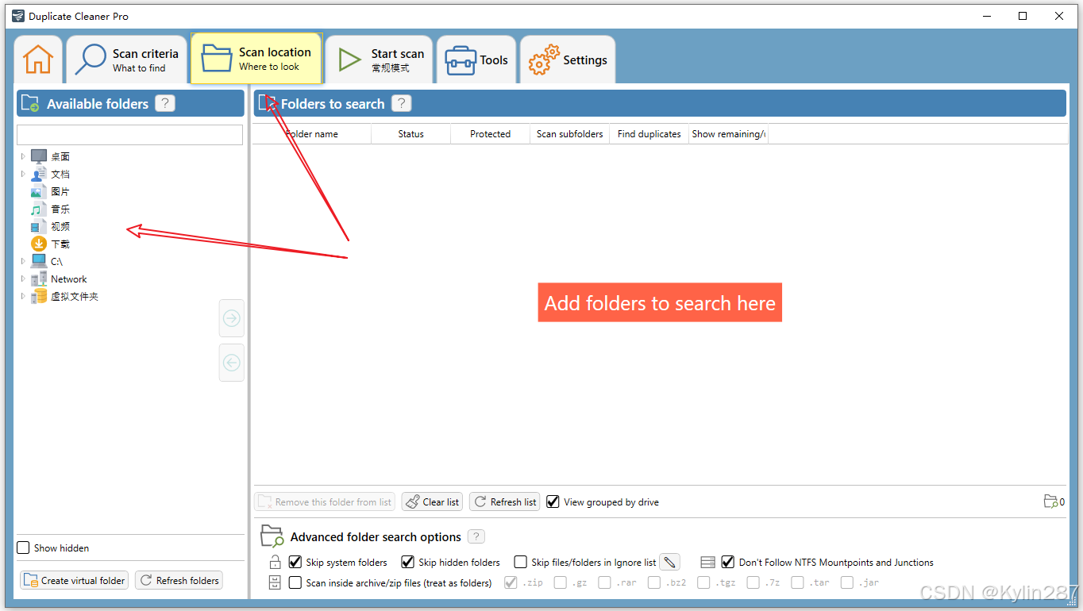Screen dimensions: 1083x611
Task: Open the Tools tab
Action: 476,60
